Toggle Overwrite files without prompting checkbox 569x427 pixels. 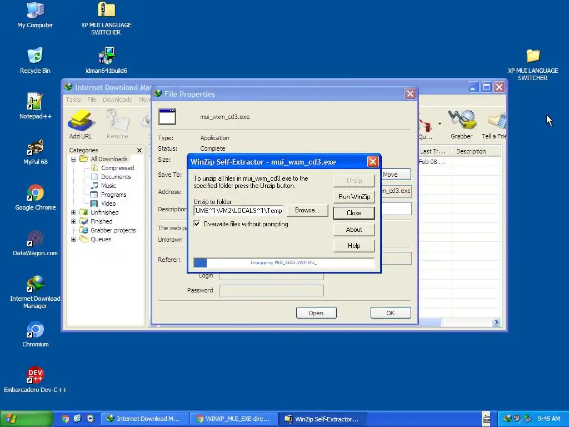(197, 224)
